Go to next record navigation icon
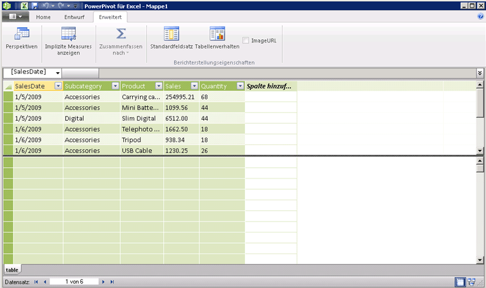Screen dimensions: 486x288 pos(103,282)
